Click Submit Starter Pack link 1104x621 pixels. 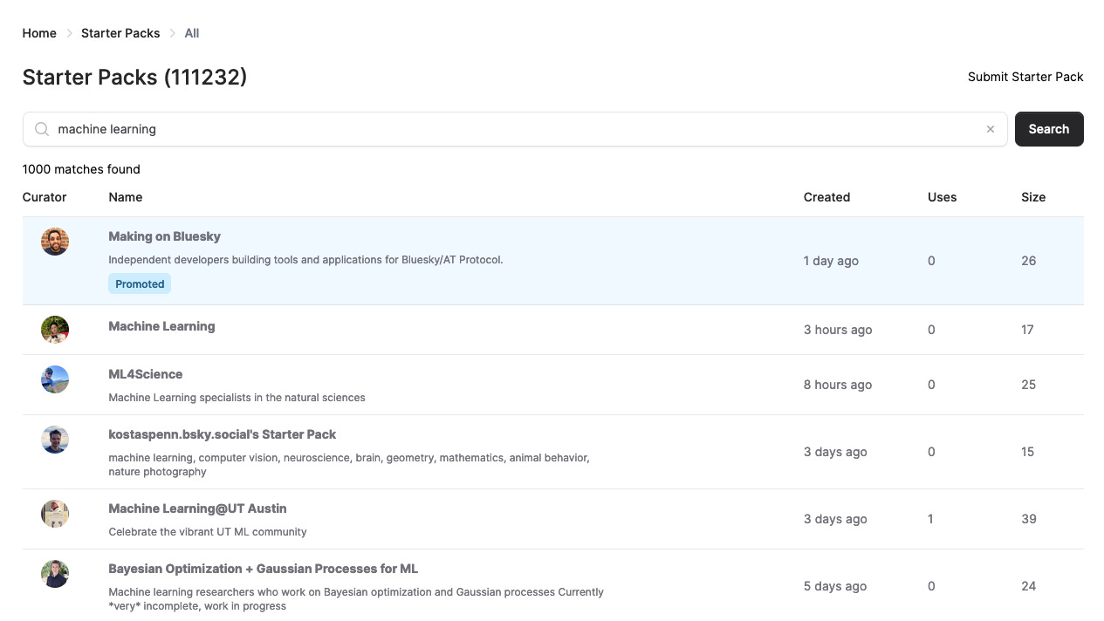coord(1025,77)
